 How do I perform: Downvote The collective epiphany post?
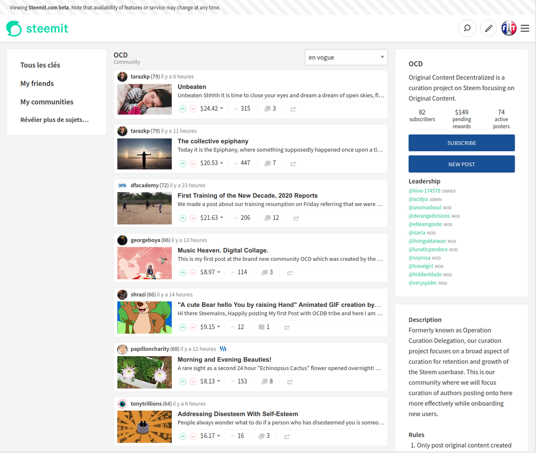tap(193, 163)
